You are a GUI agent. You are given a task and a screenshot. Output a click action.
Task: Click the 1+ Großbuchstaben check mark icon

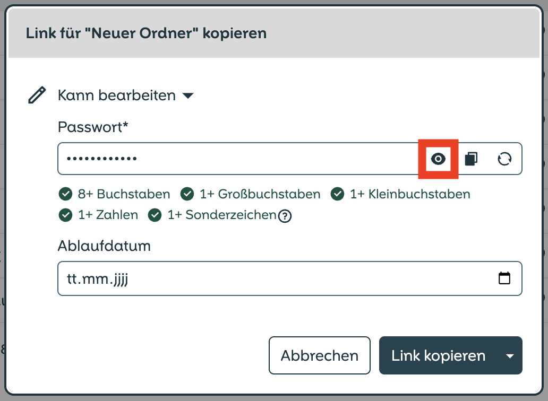pyautogui.click(x=187, y=194)
